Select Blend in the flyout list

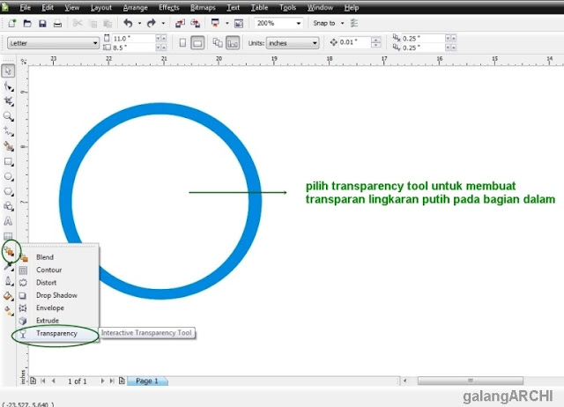(x=44, y=257)
